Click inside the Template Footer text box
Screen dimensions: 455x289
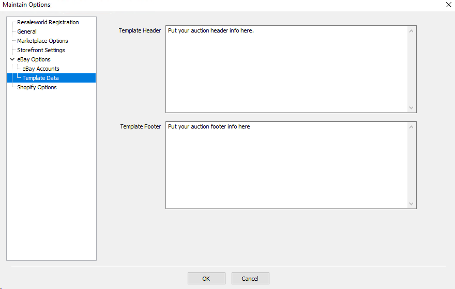pos(286,165)
